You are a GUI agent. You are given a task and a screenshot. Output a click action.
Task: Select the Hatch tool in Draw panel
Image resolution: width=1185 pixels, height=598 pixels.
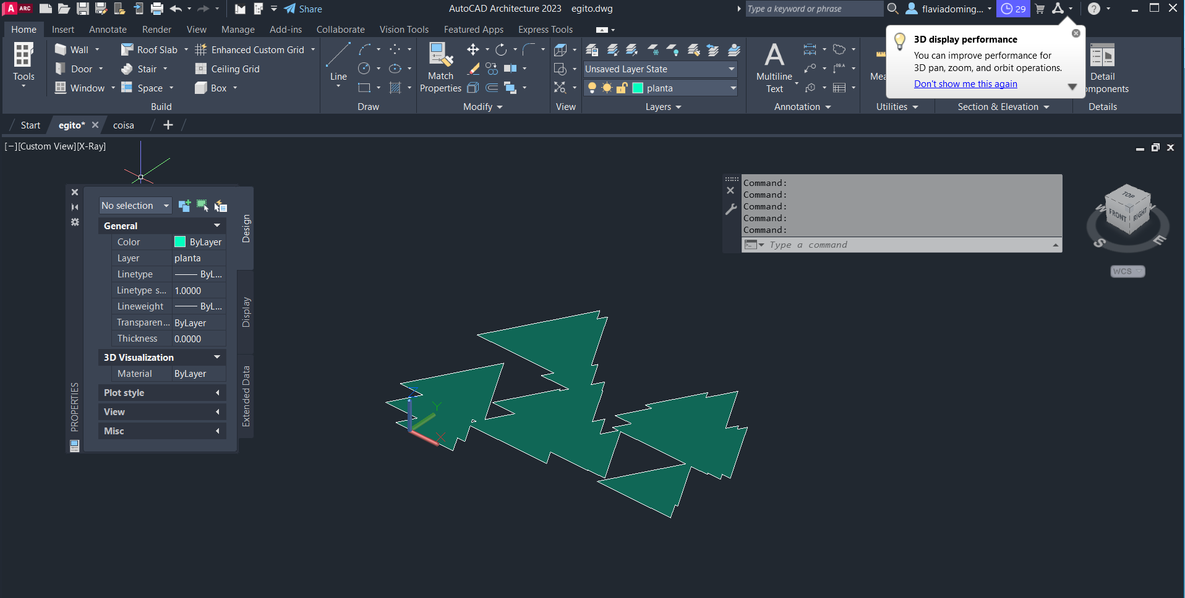(395, 88)
